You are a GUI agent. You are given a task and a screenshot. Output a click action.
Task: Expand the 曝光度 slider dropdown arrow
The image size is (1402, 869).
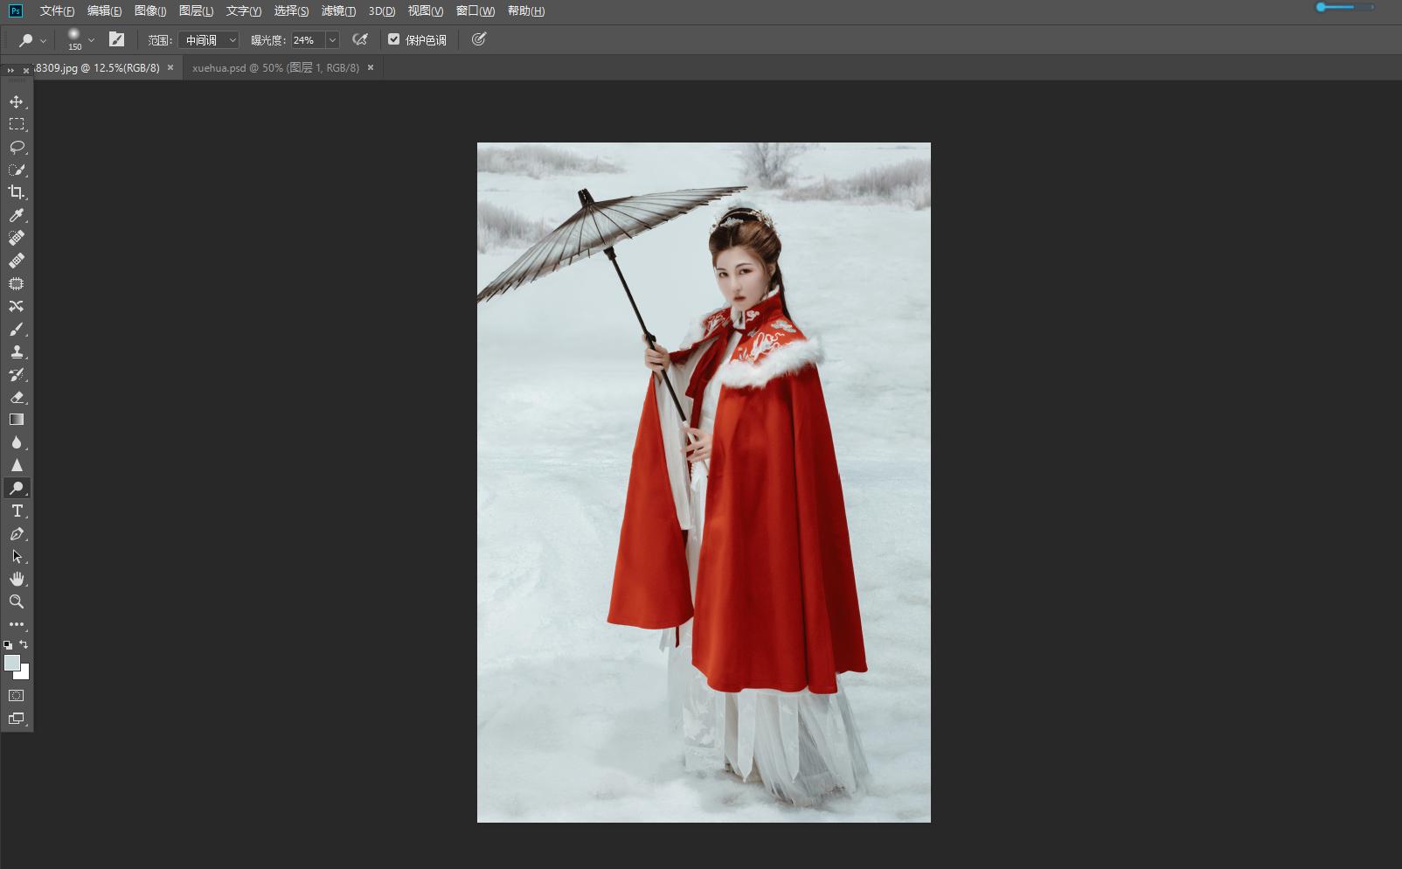[x=332, y=40]
